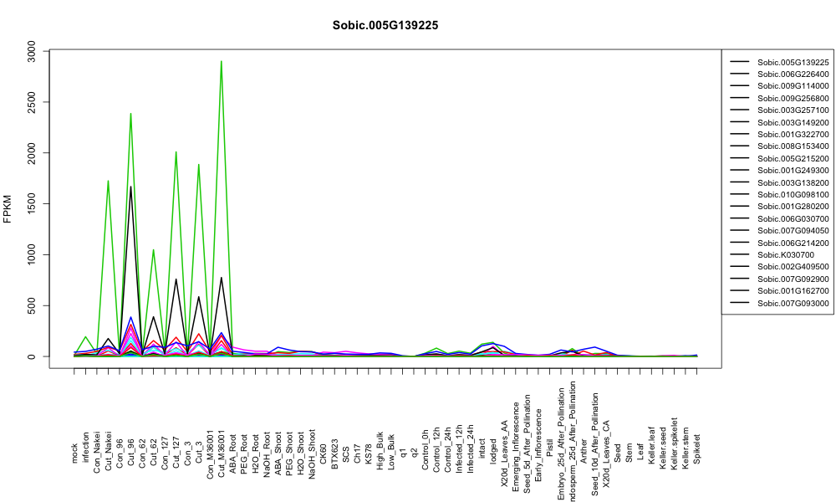
Task: Click the legend line beside Sobic.009G114000
Action: point(740,86)
